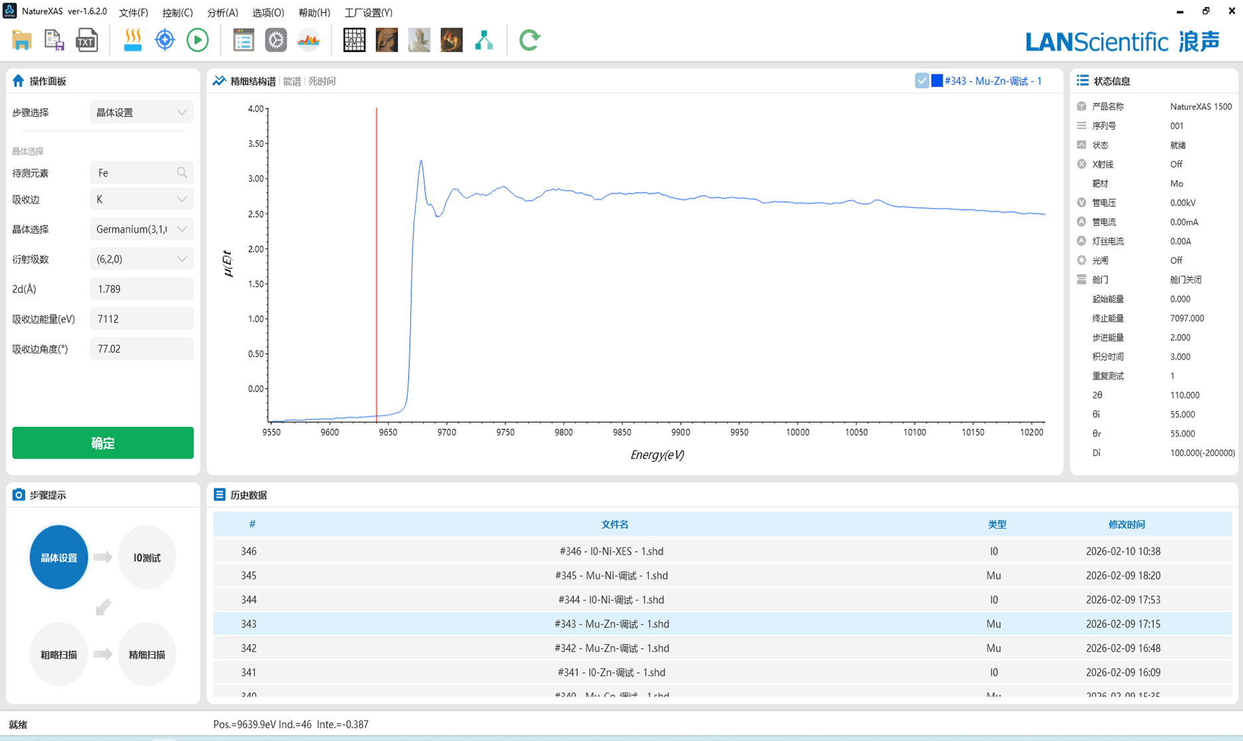Expand the 晶体选择 Germanium dropdown

tap(142, 229)
